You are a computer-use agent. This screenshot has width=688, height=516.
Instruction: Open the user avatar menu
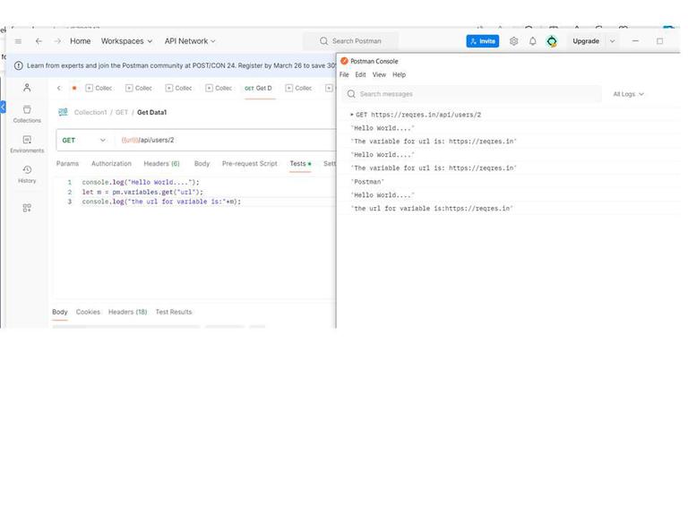click(x=552, y=41)
